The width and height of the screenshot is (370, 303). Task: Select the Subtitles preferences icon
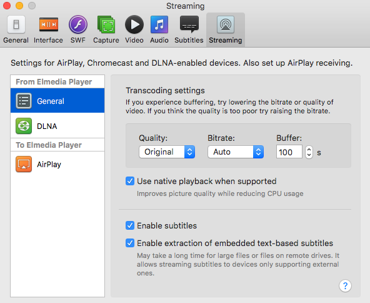click(x=189, y=24)
